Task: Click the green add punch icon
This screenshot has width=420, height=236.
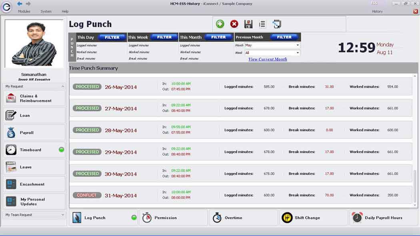Action: (220, 24)
